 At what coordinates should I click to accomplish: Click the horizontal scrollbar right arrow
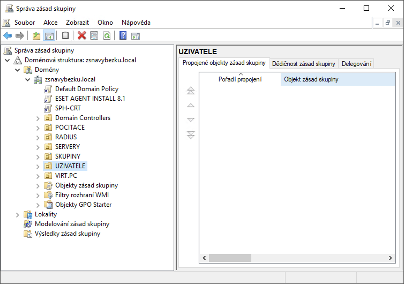pos(390,258)
